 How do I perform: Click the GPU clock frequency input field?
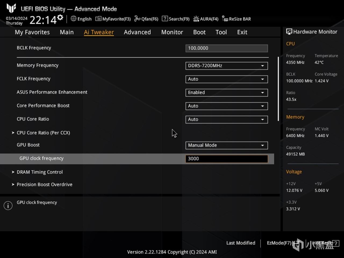click(227, 159)
